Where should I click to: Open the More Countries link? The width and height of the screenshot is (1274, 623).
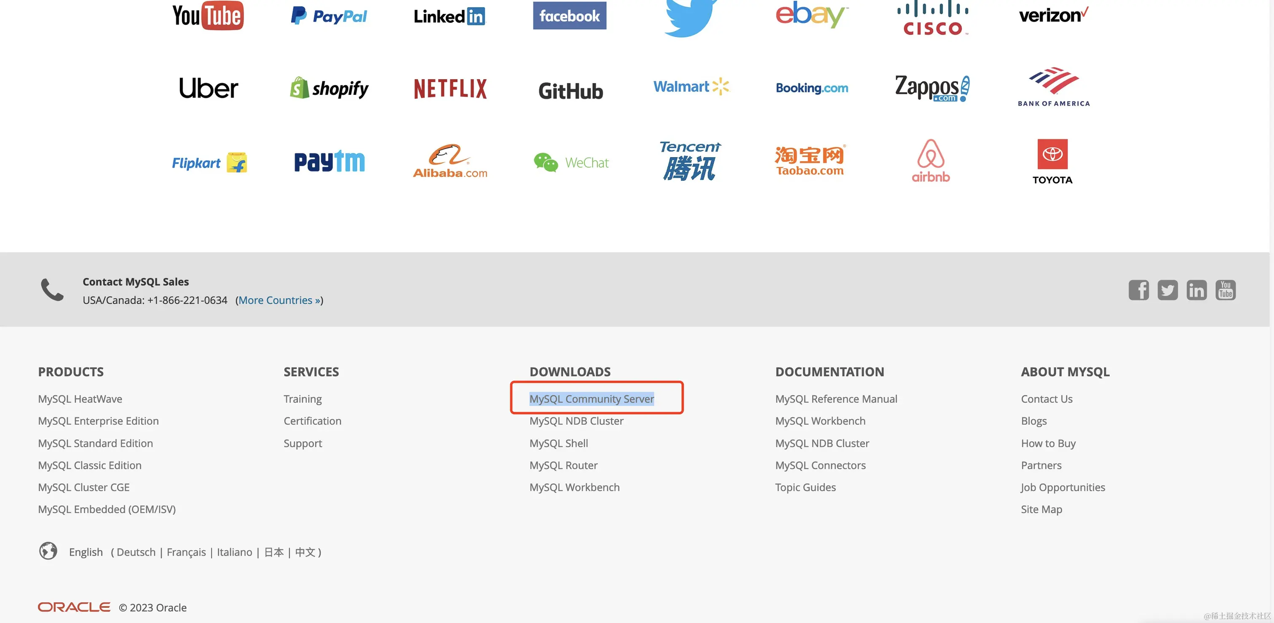pos(279,300)
